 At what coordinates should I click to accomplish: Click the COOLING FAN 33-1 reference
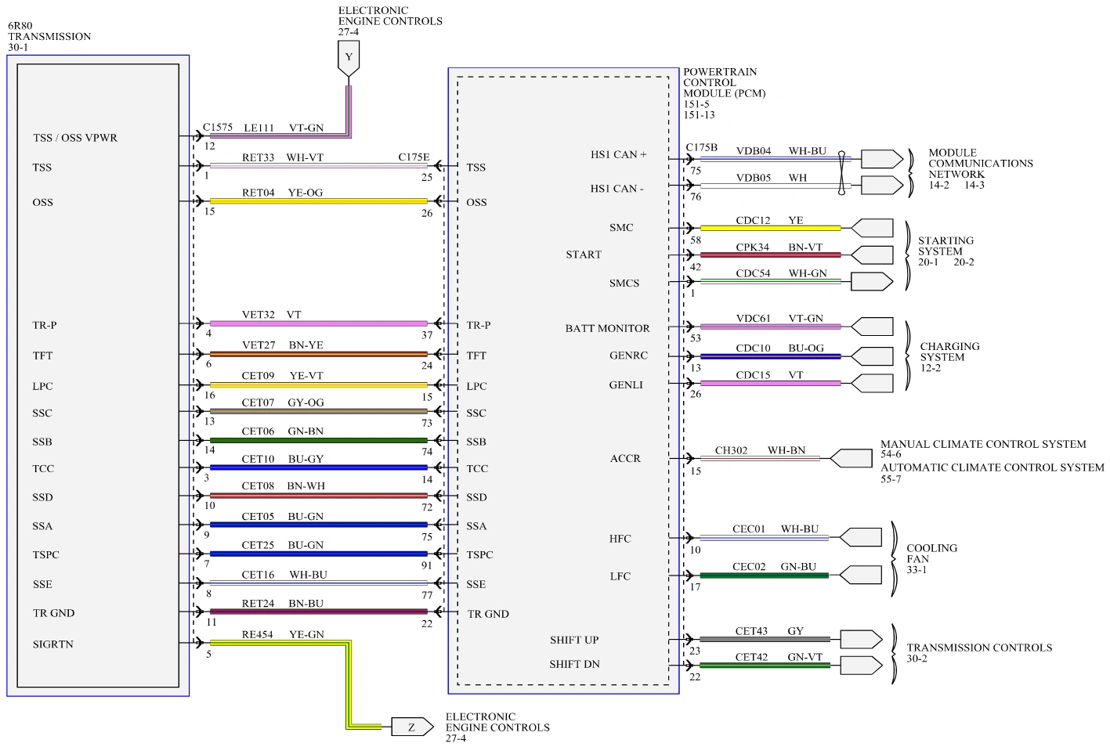click(931, 559)
